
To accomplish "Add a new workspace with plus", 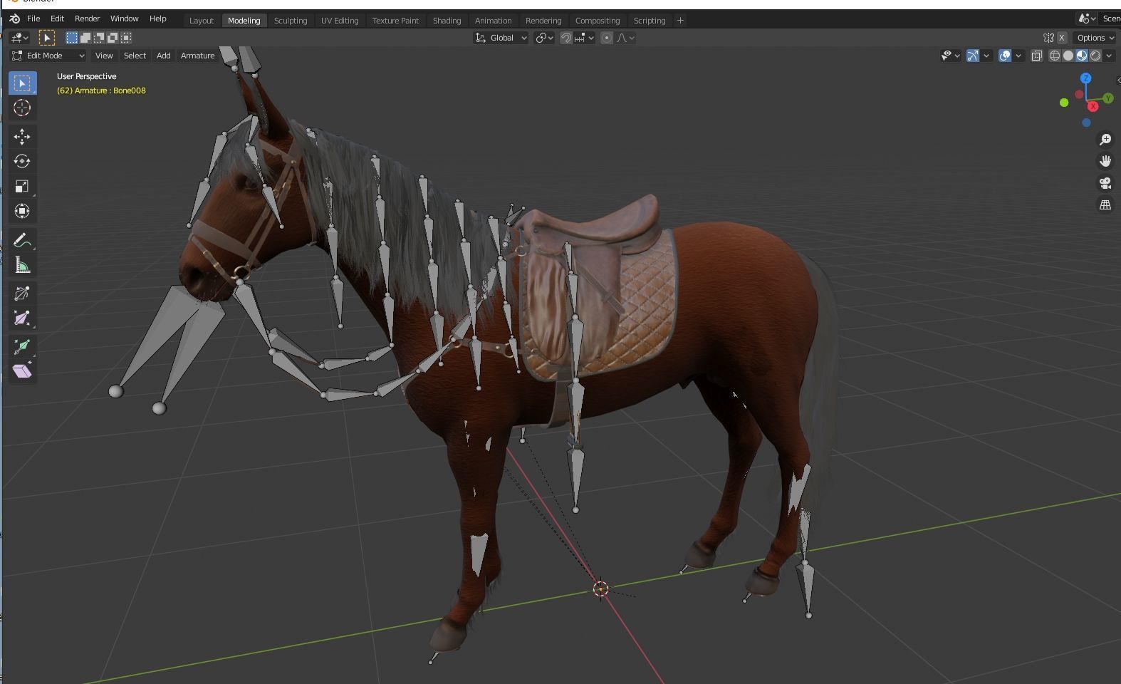I will pos(680,20).
